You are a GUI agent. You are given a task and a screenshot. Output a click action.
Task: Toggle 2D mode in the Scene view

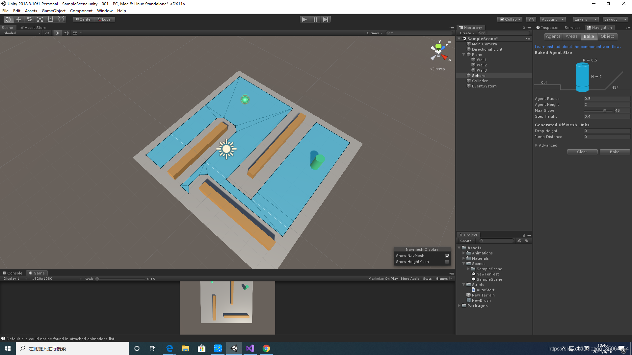(47, 33)
